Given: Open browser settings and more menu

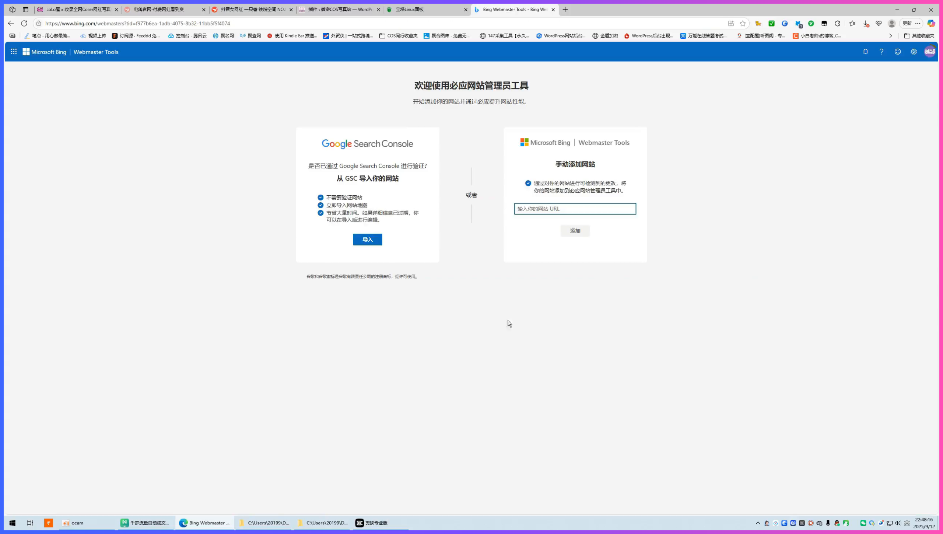Looking at the screenshot, I should [x=918, y=23].
